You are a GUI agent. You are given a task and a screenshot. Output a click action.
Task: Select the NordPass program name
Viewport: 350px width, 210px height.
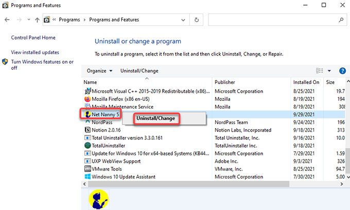coord(102,122)
